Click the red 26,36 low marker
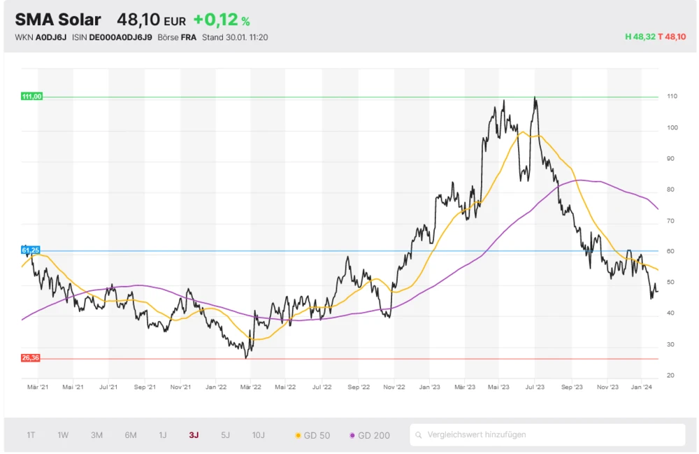Screen dimensions: 699x454 pyautogui.click(x=31, y=357)
